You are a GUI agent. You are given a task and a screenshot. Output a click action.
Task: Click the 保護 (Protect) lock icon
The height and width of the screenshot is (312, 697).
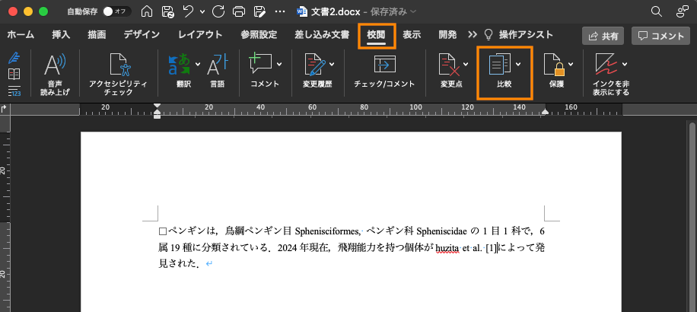point(552,65)
